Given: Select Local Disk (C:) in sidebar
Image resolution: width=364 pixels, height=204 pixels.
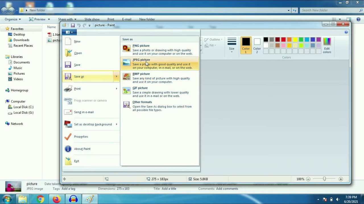Looking at the screenshot, I should pyautogui.click(x=23, y=107).
